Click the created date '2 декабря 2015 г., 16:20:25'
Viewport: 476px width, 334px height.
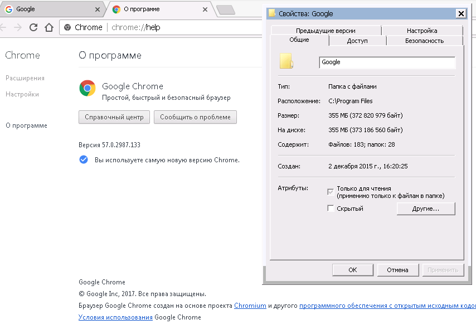(368, 166)
